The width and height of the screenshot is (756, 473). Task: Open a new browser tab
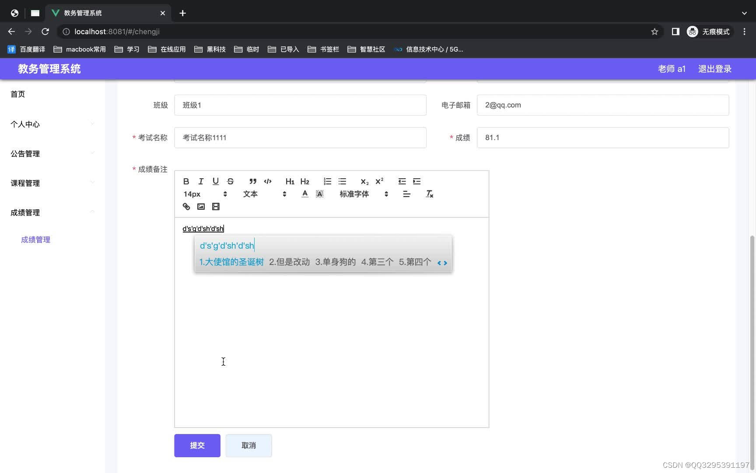pos(182,13)
